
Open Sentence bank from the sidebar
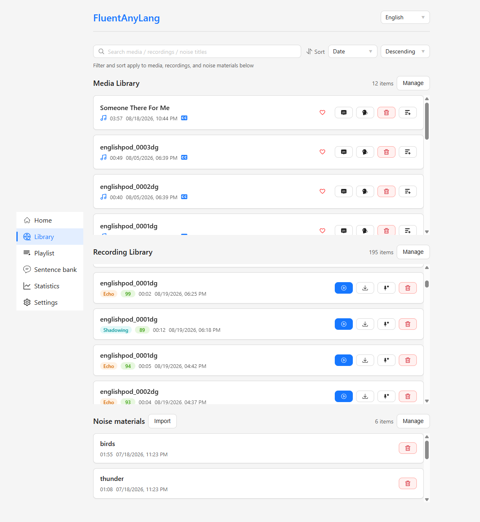(x=50, y=269)
